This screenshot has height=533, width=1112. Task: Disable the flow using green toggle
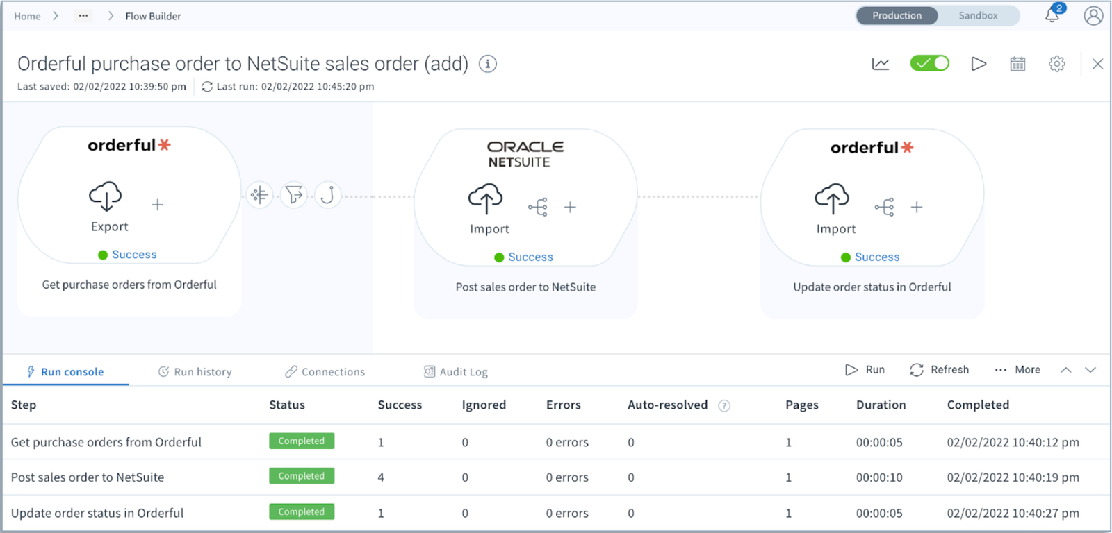coord(930,63)
